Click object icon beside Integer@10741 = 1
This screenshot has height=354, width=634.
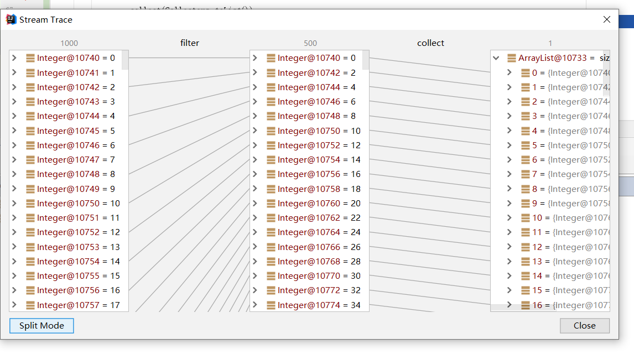pos(30,72)
